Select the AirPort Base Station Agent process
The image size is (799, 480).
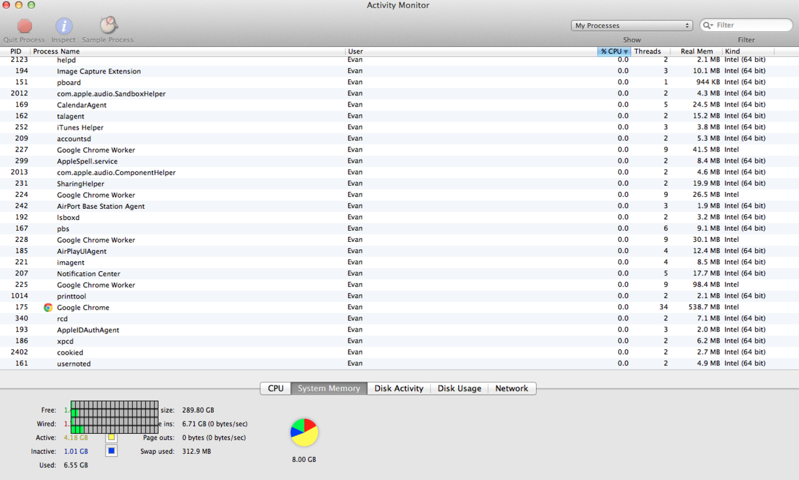(x=399, y=206)
